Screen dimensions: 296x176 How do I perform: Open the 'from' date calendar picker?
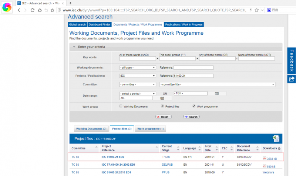[x=217, y=94]
